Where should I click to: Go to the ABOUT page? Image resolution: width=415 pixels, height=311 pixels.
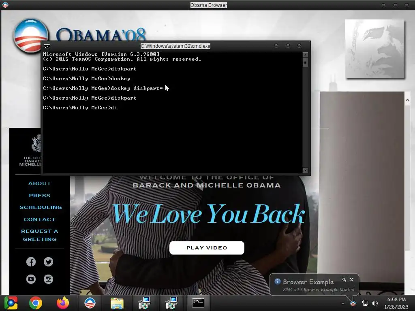tap(40, 183)
